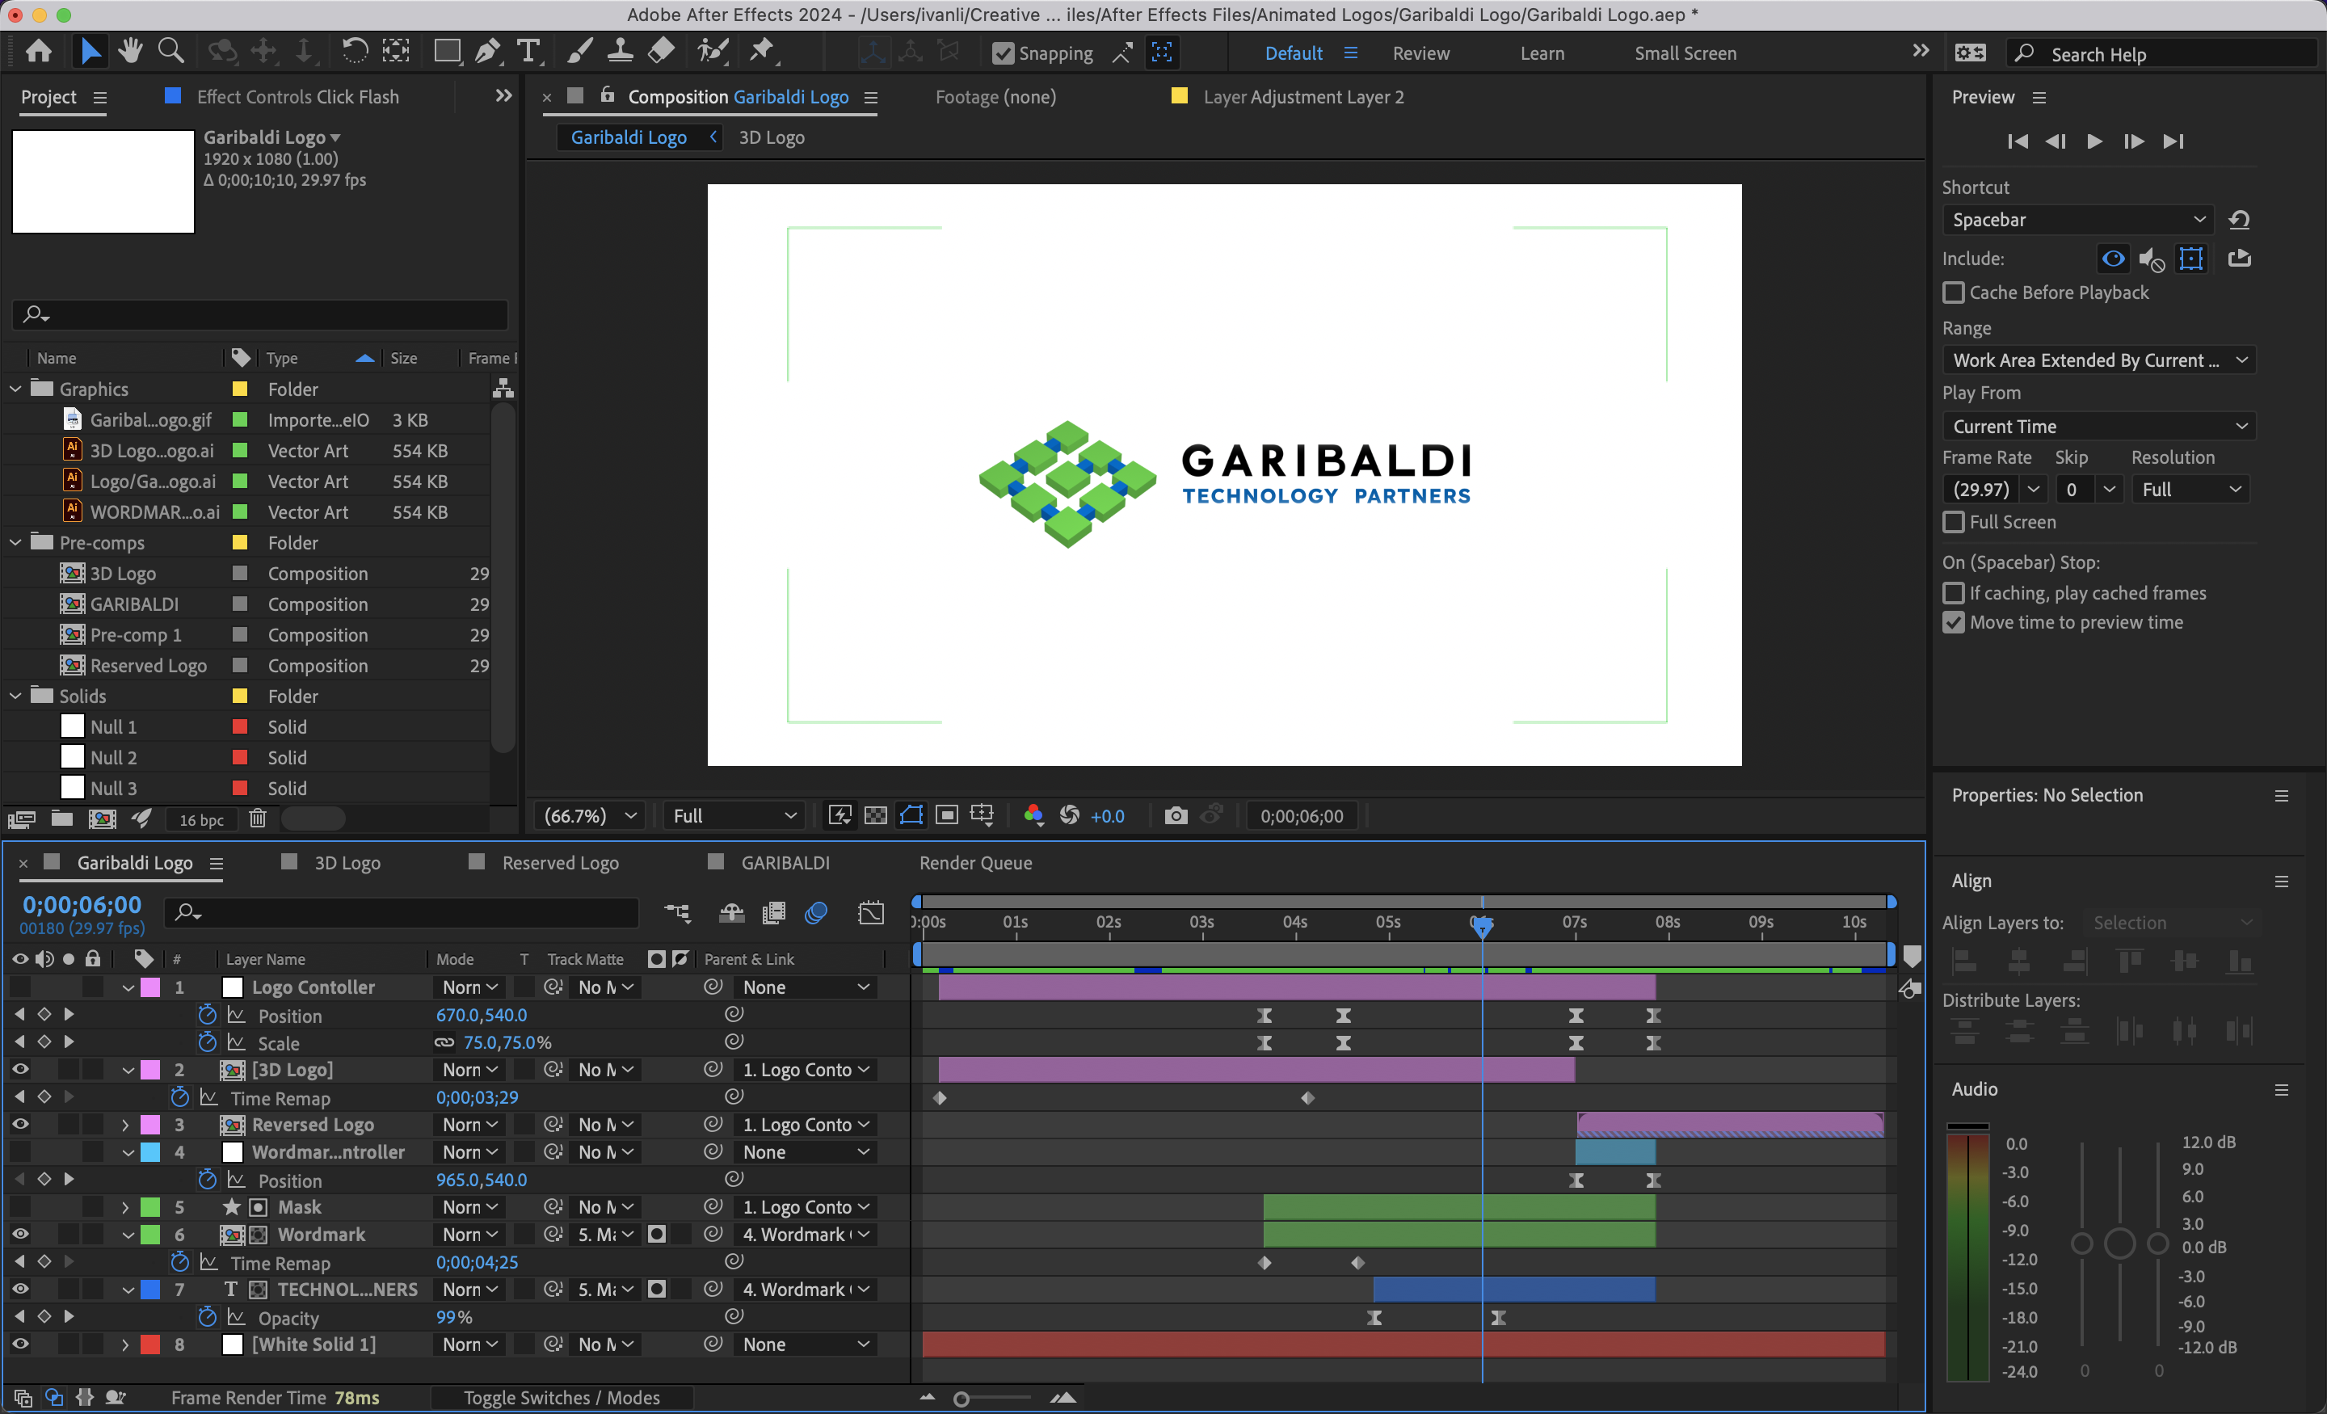Select the Clone Stamp tool
Screen dimensions: 2327x1414
coord(620,51)
